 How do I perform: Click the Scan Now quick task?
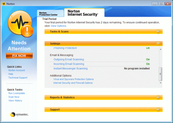(x=14, y=97)
